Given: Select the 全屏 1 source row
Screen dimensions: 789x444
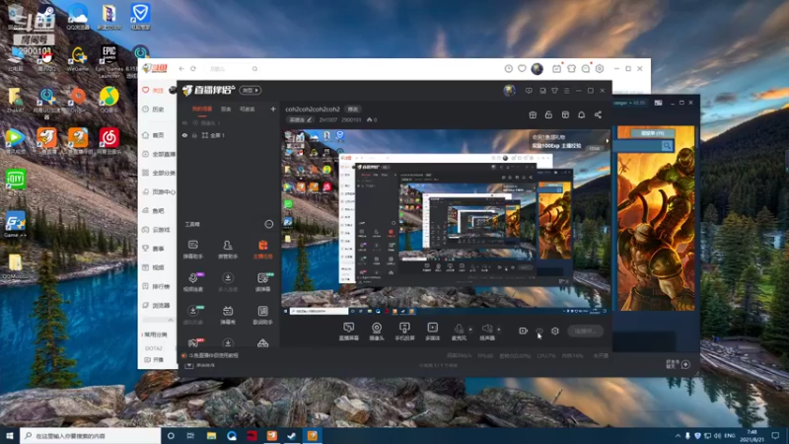Looking at the screenshot, I should click(x=229, y=135).
